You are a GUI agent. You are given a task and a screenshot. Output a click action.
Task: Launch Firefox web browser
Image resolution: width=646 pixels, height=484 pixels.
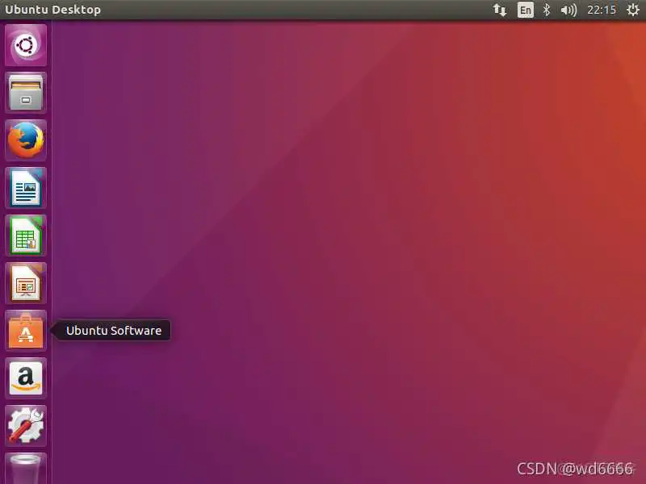pyautogui.click(x=25, y=140)
